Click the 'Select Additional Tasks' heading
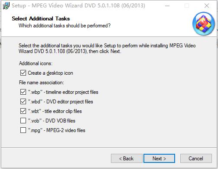The image size is (218, 169). pos(41,19)
